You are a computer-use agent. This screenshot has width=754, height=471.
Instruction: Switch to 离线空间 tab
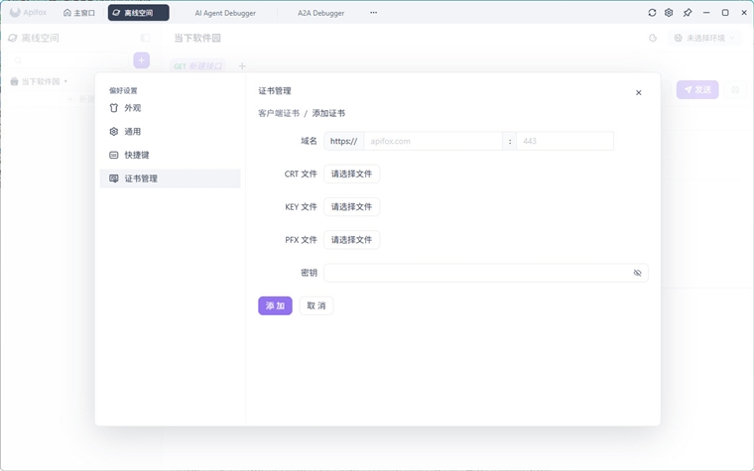coord(139,13)
